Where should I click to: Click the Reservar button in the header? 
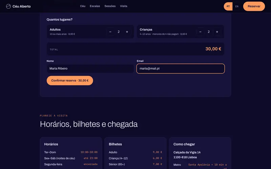point(254,6)
